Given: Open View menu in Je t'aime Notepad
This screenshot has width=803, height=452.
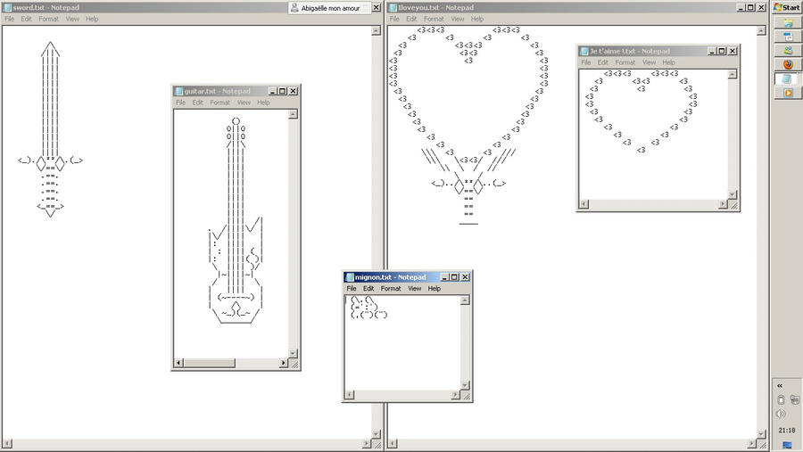Looking at the screenshot, I should point(649,62).
